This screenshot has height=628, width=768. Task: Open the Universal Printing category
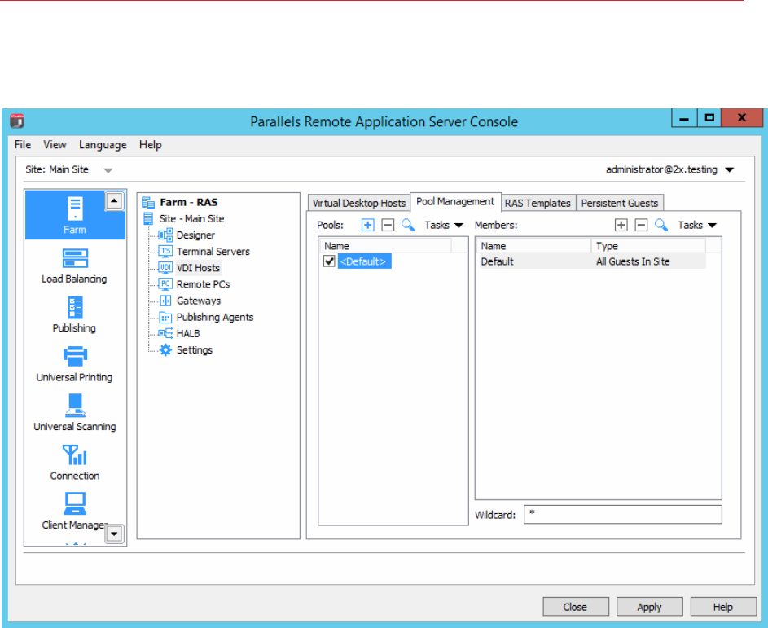(x=74, y=364)
